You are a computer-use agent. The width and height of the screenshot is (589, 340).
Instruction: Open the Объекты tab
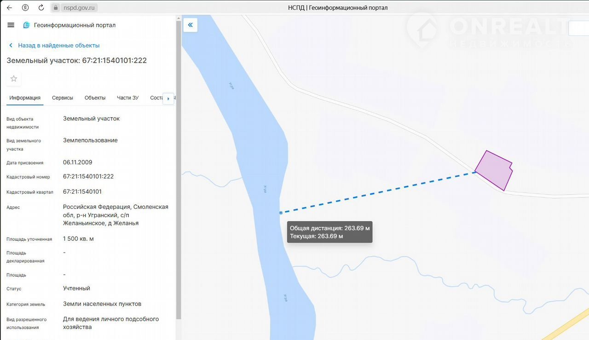(95, 98)
